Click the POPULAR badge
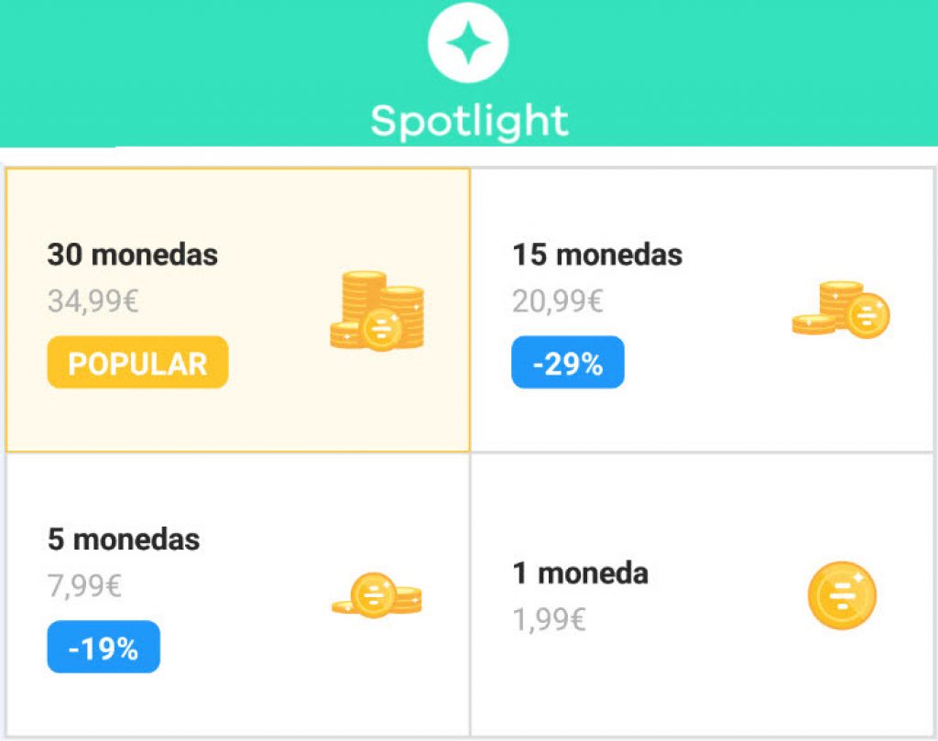The width and height of the screenshot is (938, 741). (136, 363)
